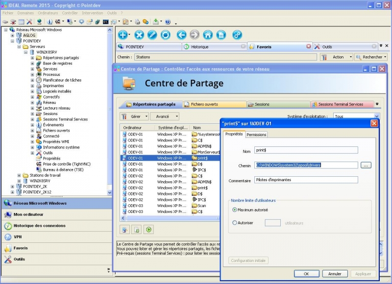Click the blue X delete button
Image resolution: width=392 pixels, height=284 pixels.
pos(139,35)
